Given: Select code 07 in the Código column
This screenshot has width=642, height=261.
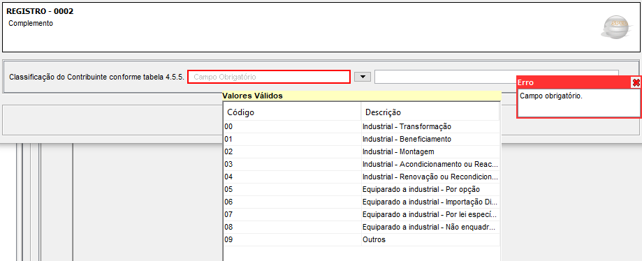Looking at the screenshot, I should click(x=292, y=215).
